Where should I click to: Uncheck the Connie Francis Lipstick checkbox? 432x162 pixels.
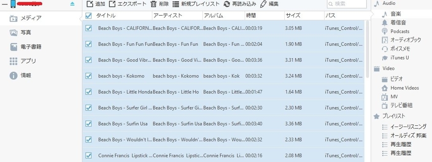pyautogui.click(x=89, y=156)
